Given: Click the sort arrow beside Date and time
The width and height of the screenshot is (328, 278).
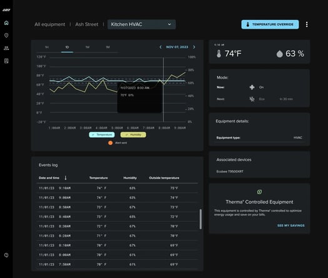Looking at the screenshot, I should click(66, 177).
